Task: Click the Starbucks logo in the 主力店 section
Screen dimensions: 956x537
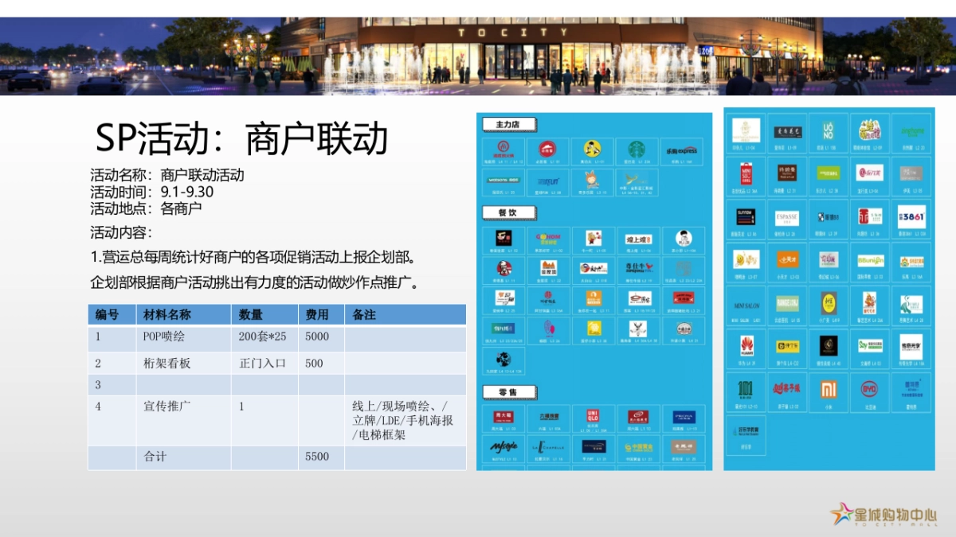Action: pos(635,150)
